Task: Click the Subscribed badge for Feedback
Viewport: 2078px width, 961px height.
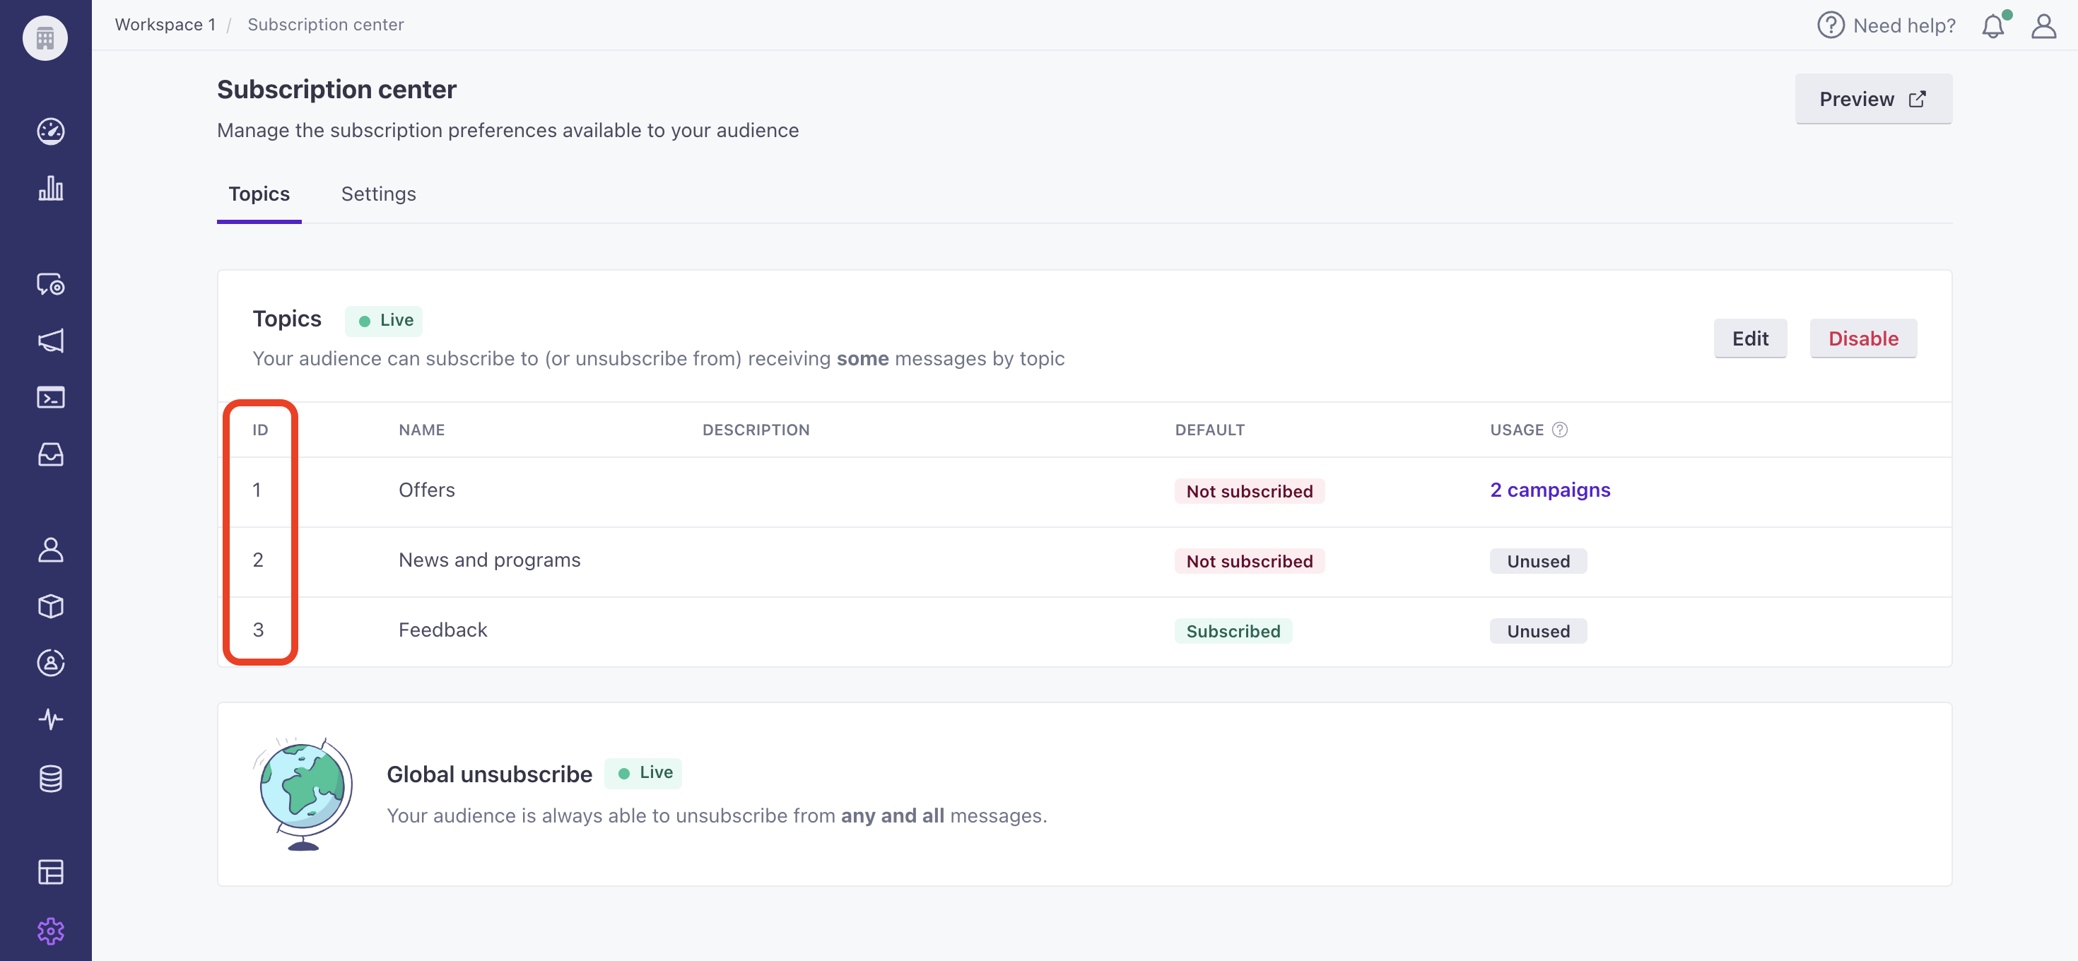Action: click(x=1233, y=631)
